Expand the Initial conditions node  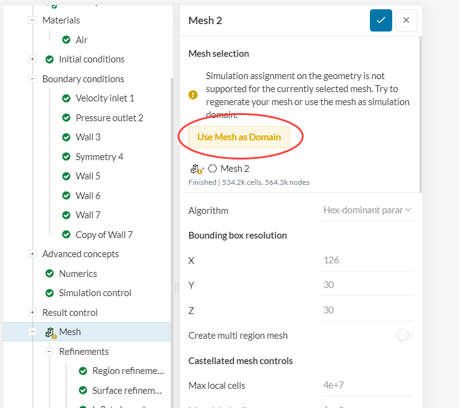32,59
